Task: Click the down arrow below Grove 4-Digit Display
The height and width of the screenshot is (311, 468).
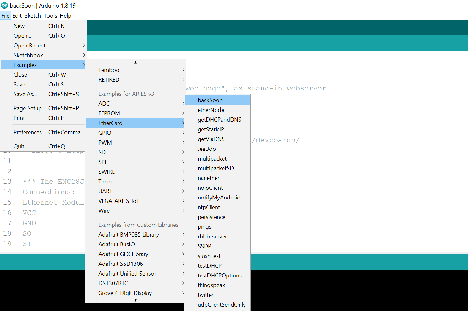Action: [x=135, y=300]
